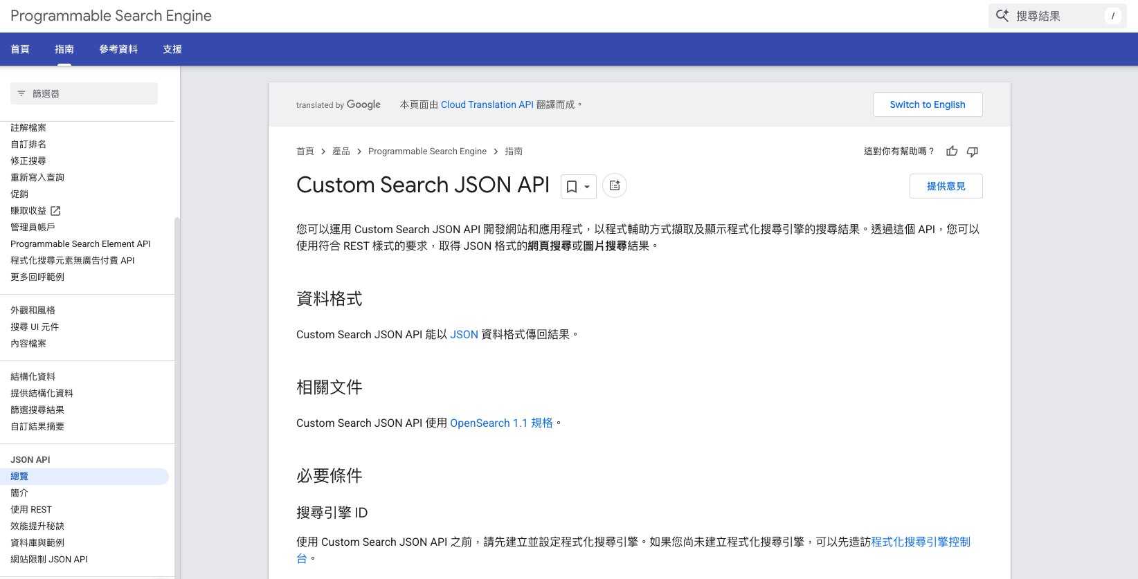The width and height of the screenshot is (1138, 579).
Task: Follow the JSON data format link
Action: (x=464, y=335)
